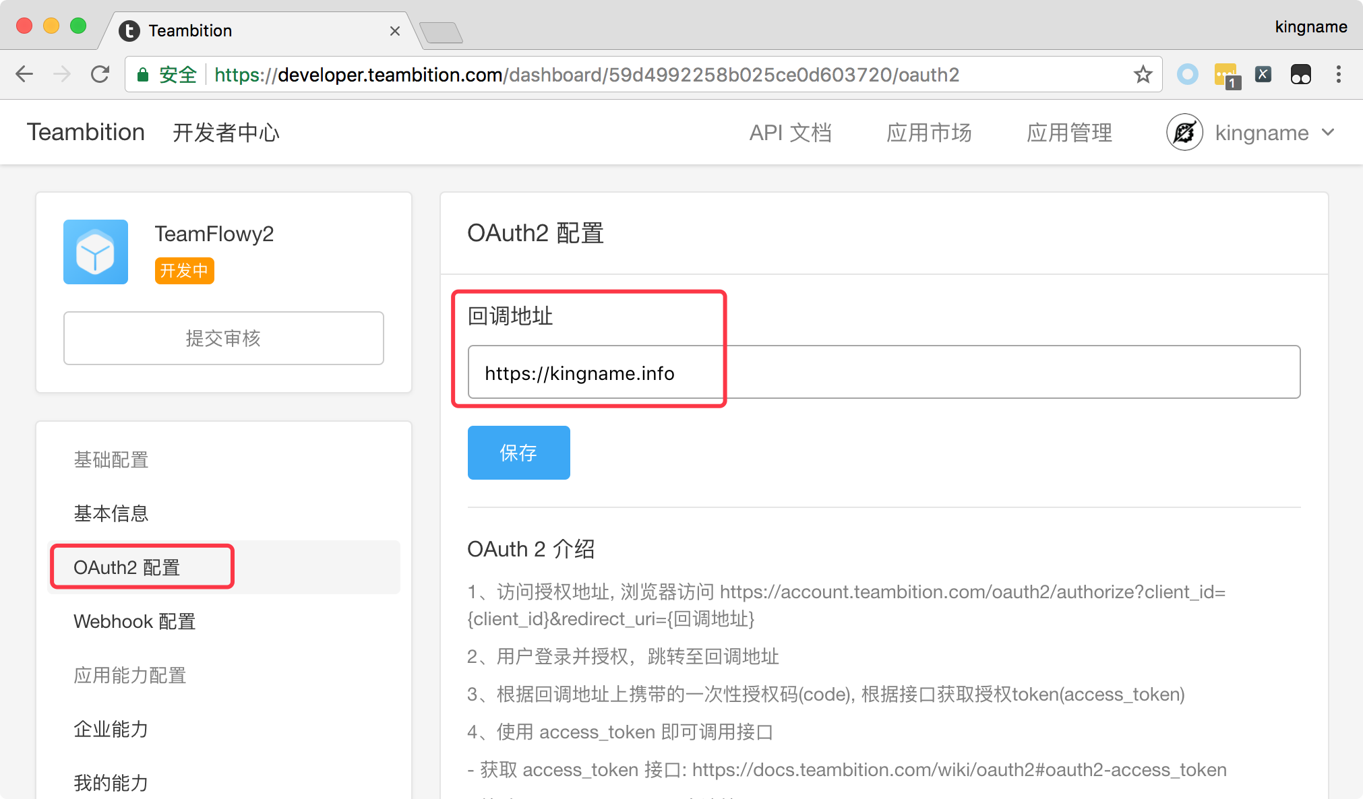Reload the page with refresh icon
The image size is (1363, 799).
[x=100, y=75]
